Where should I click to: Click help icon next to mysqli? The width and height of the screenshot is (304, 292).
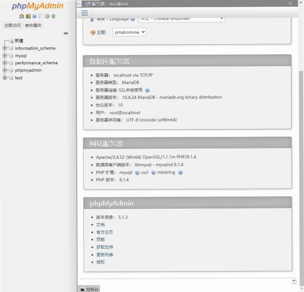[137, 172]
